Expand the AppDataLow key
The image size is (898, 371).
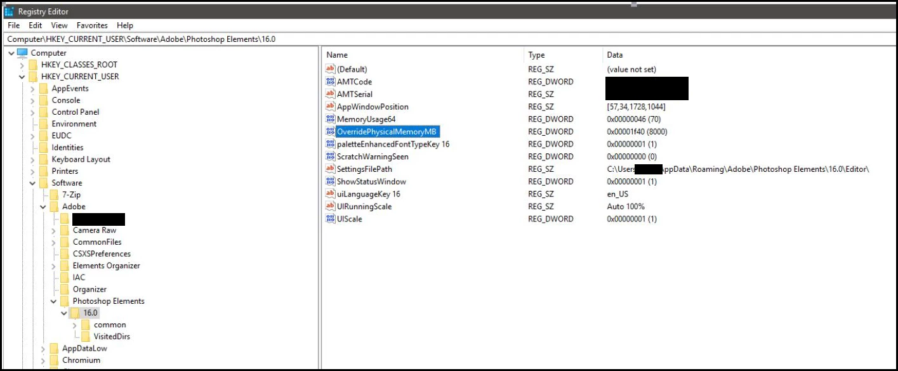pos(43,348)
